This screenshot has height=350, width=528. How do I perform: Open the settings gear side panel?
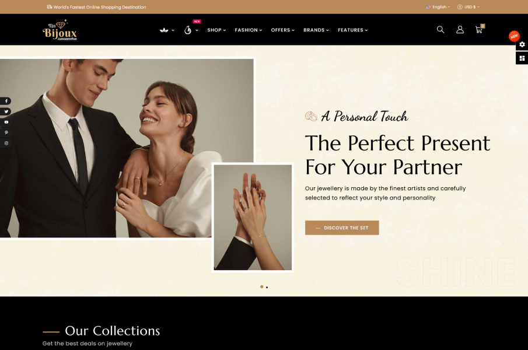click(522, 44)
